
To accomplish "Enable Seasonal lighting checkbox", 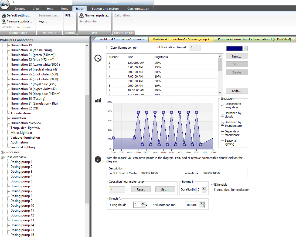I will (222, 142).
